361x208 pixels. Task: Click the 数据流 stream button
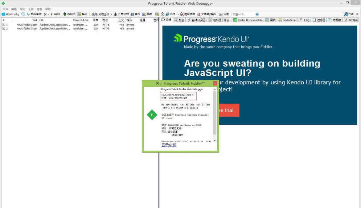(69, 14)
